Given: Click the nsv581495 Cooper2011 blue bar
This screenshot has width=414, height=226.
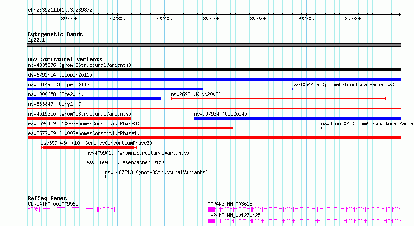Looking at the screenshot, I should (x=115, y=89).
